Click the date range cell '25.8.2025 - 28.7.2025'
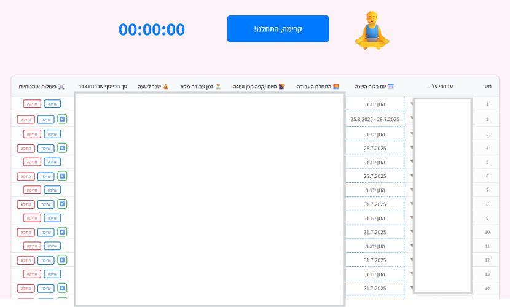Image resolution: width=510 pixels, height=307 pixels. pos(374,119)
